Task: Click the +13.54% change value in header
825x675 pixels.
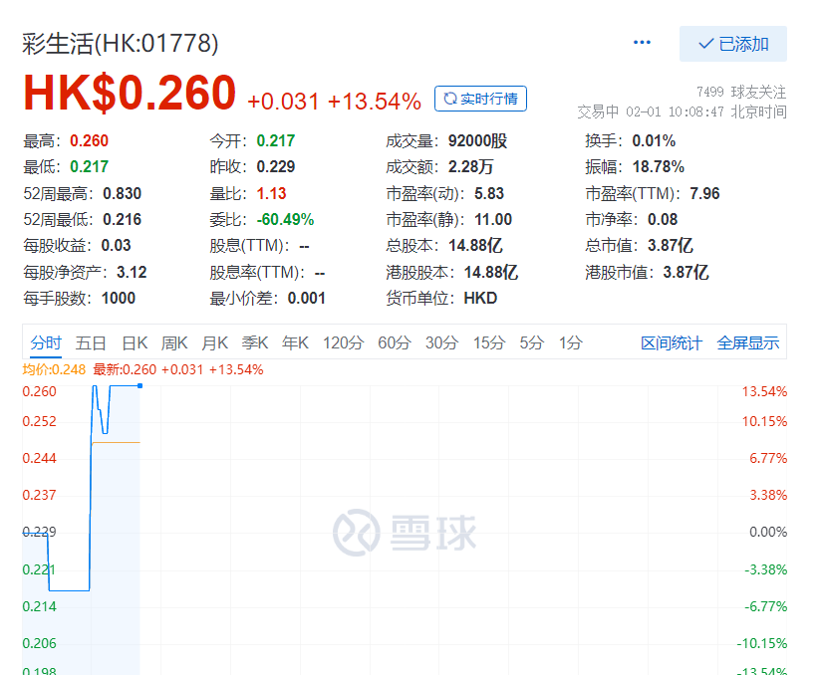Action: 374,101
